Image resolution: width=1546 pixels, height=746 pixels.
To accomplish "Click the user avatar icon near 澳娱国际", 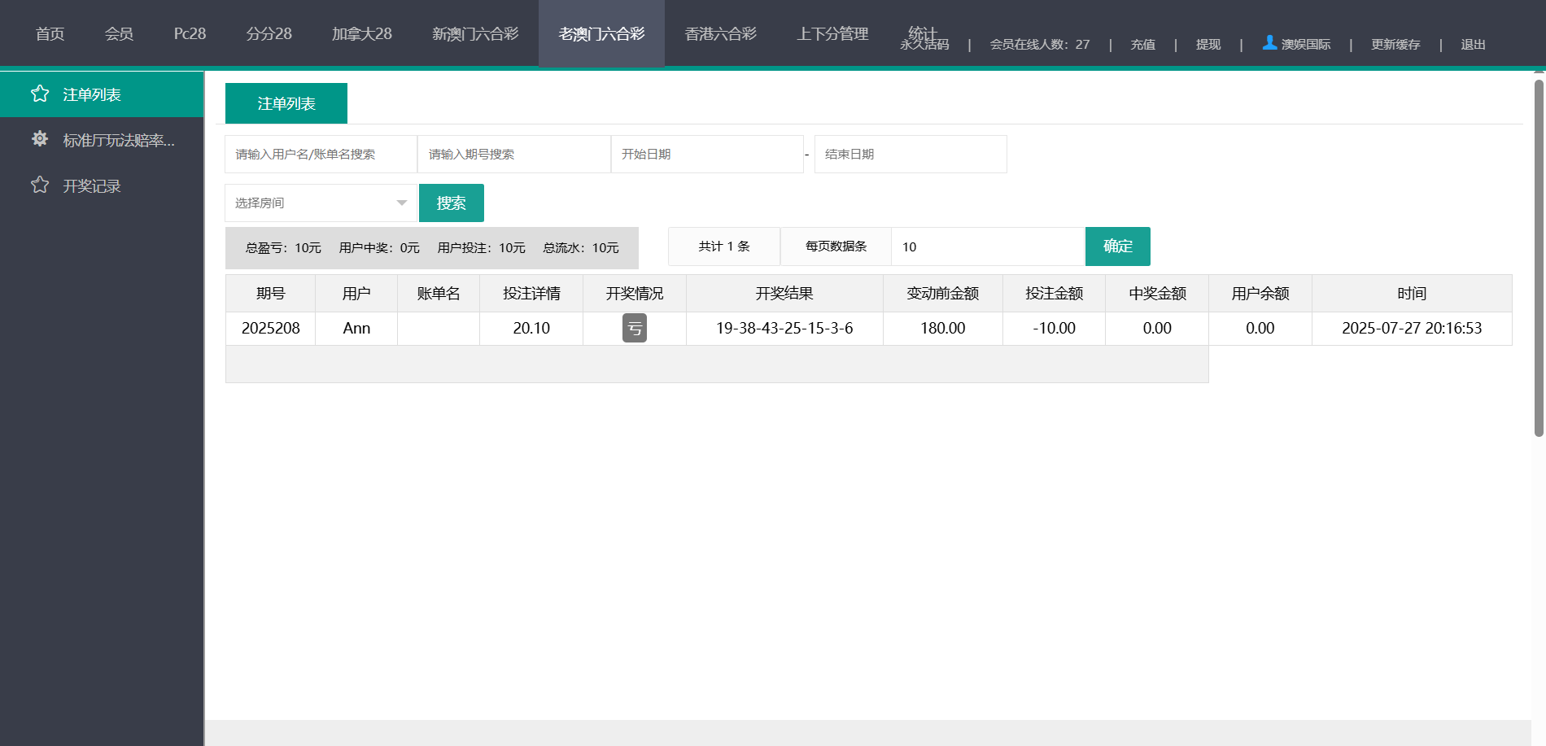I will [x=1269, y=42].
